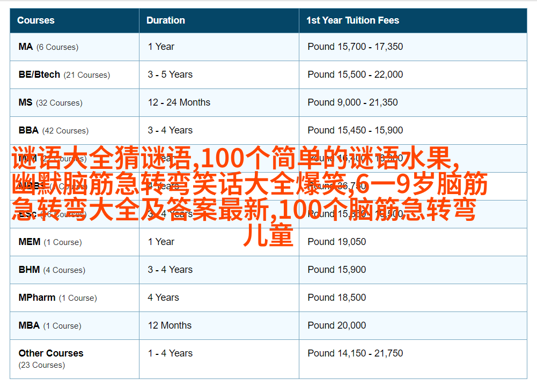Image resolution: width=537 pixels, height=386 pixels.
Task: Select the BHM course name
Action: (x=29, y=270)
